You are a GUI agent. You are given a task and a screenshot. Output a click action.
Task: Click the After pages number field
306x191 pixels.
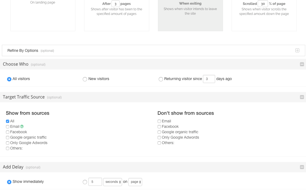point(115,4)
